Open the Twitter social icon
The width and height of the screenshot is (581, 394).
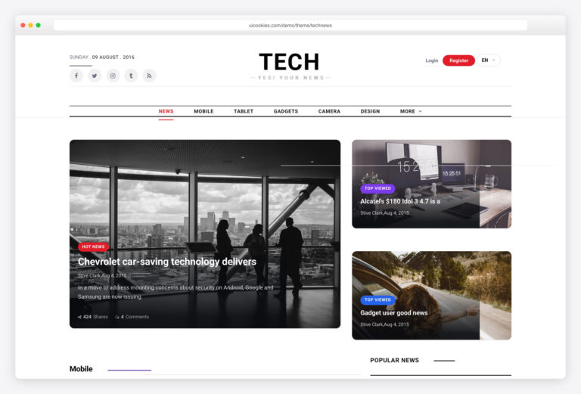[x=95, y=76]
